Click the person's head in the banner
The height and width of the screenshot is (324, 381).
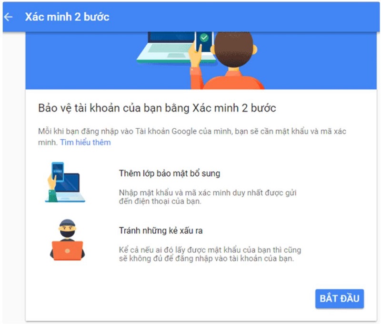(x=233, y=49)
